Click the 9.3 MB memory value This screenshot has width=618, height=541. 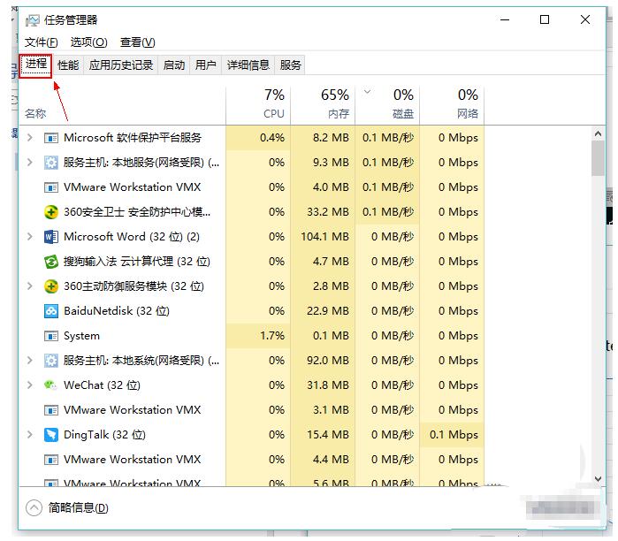(x=331, y=163)
